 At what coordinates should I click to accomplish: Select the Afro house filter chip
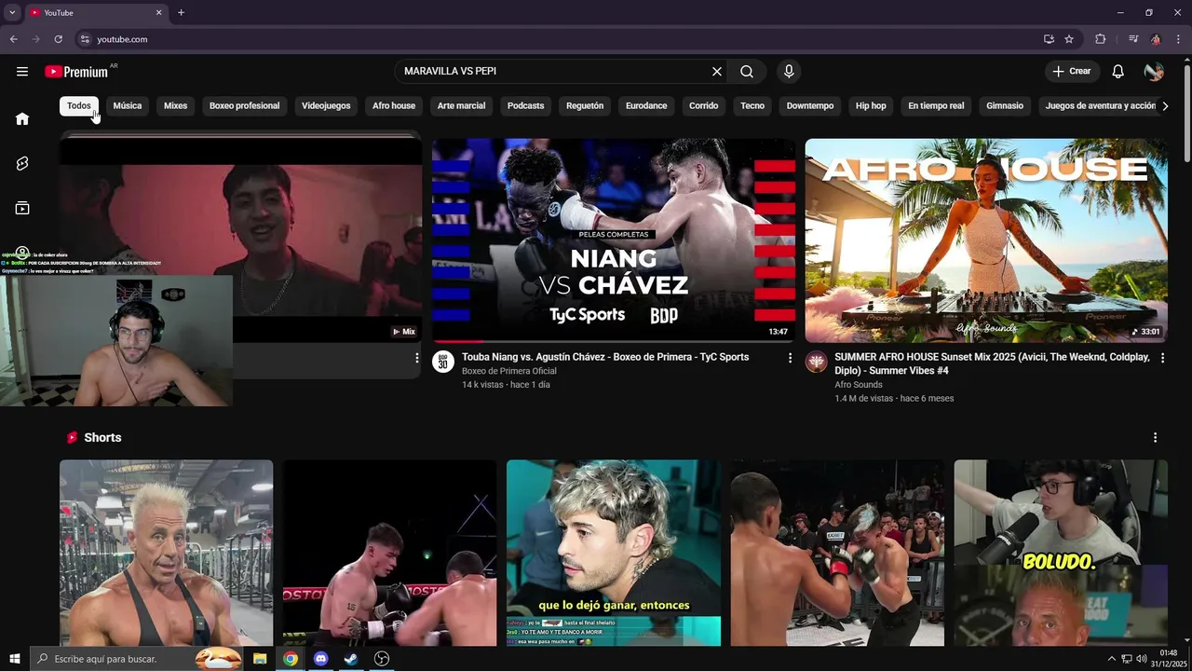pyautogui.click(x=394, y=105)
